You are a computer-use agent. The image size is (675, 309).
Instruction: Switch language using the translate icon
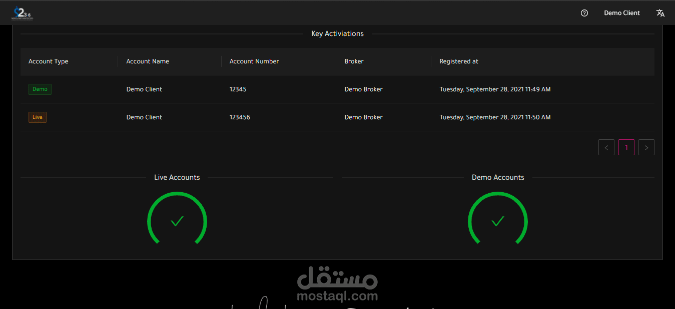[x=660, y=12]
